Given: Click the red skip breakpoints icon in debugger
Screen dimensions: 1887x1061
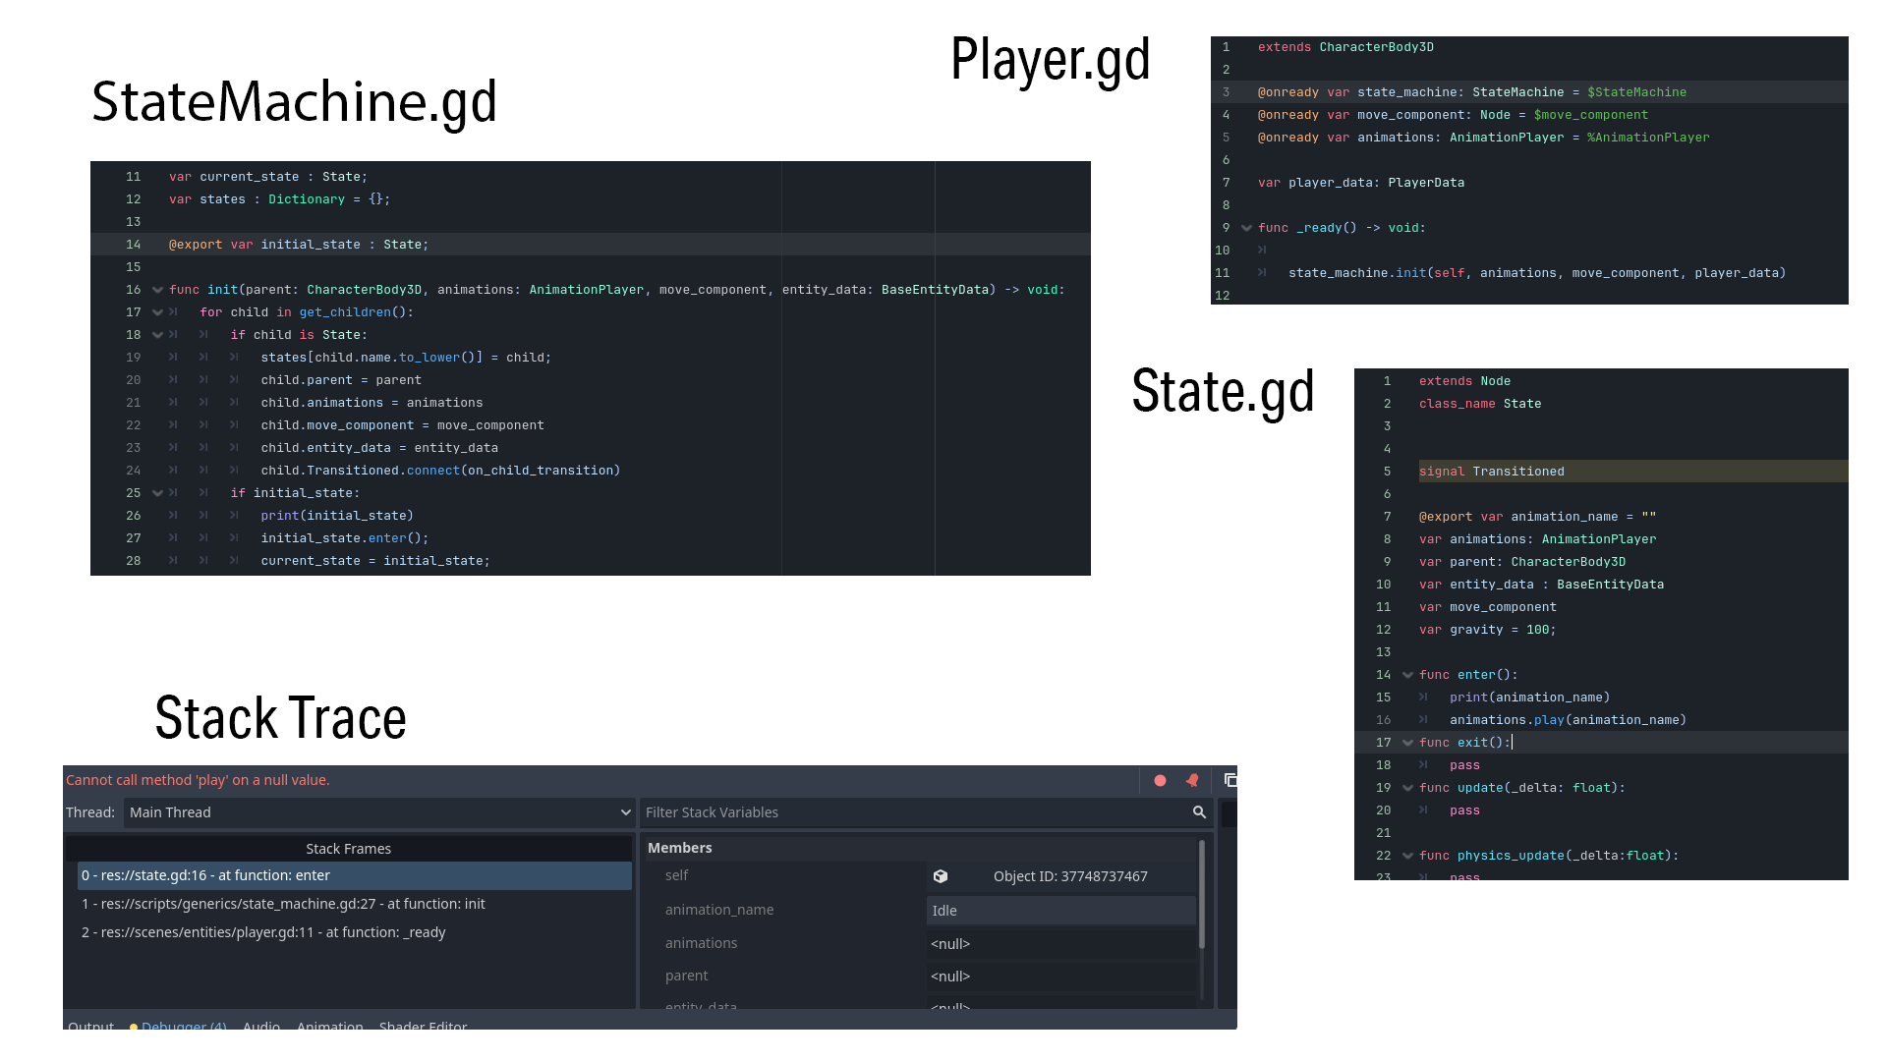Looking at the screenshot, I should [1160, 780].
